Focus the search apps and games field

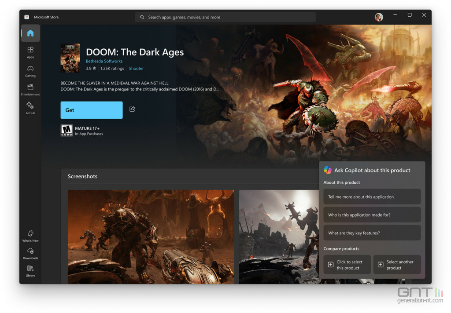coord(225,17)
